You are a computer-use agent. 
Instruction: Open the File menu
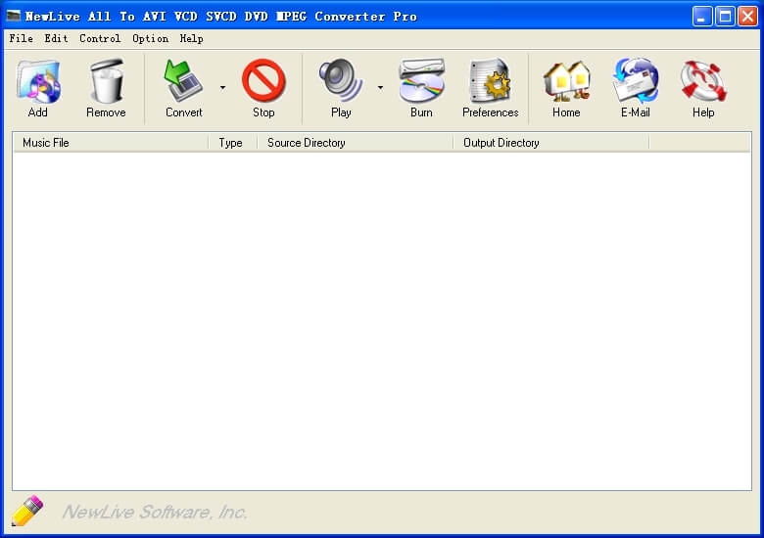[x=21, y=38]
